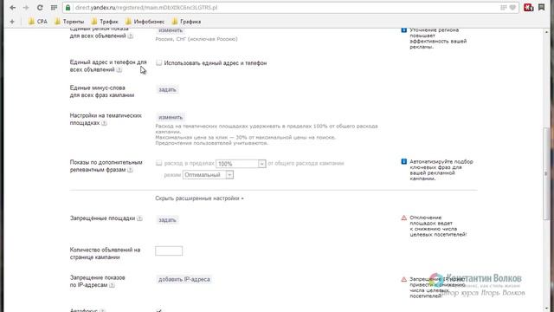Viewport: 554px width, 312px height.
Task: Reload the current page
Action: click(40, 8)
